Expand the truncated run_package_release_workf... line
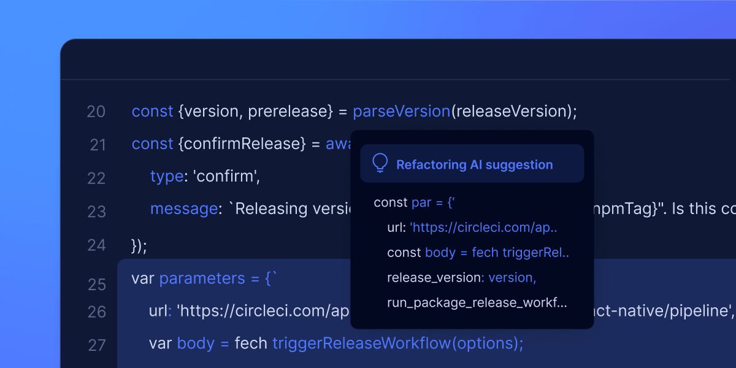The width and height of the screenshot is (736, 368). click(477, 302)
